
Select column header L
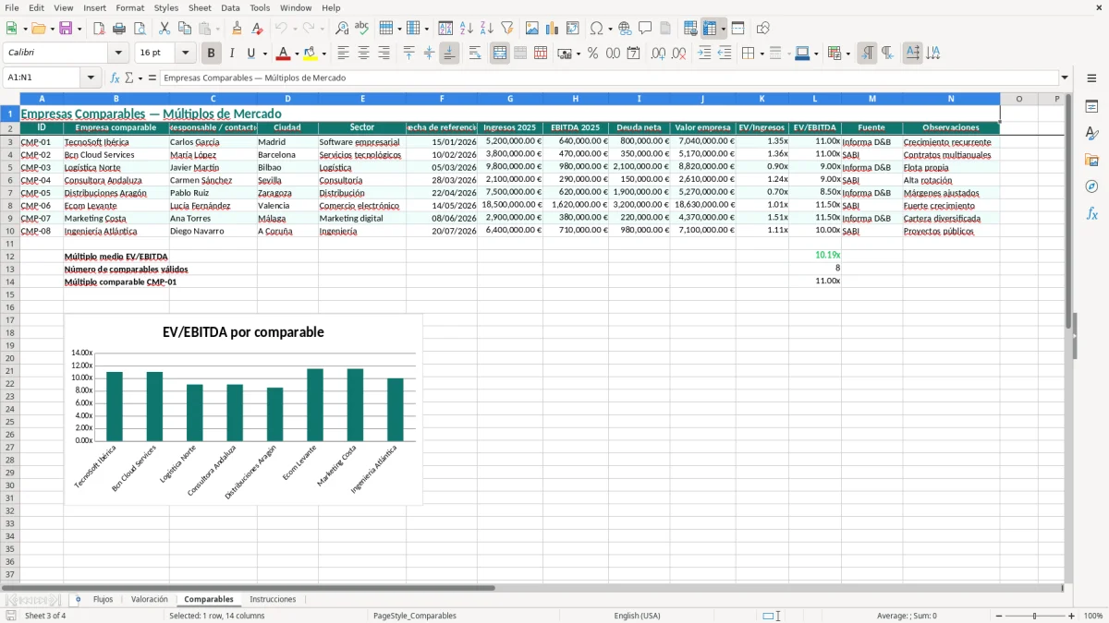[815, 99]
